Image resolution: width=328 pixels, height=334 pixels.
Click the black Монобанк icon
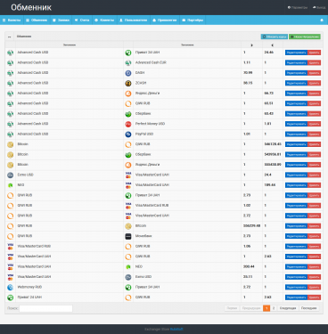(128, 236)
